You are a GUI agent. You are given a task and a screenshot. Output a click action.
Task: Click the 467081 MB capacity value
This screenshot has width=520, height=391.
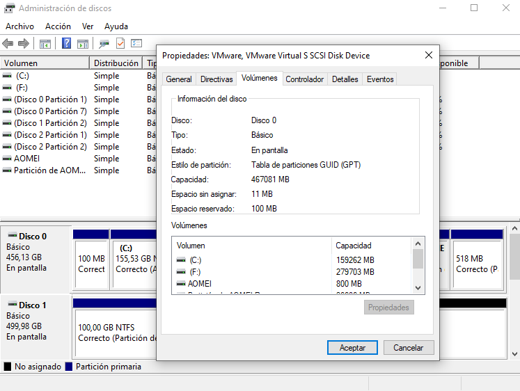(270, 179)
